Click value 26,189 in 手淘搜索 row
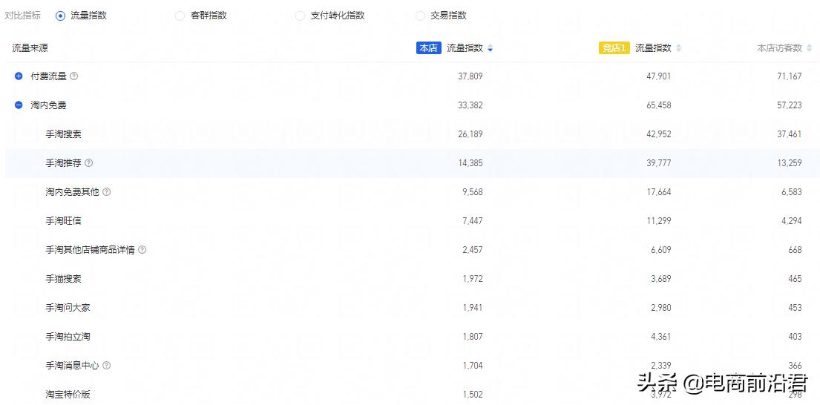Viewport: 820px width, 405px height. pos(470,134)
